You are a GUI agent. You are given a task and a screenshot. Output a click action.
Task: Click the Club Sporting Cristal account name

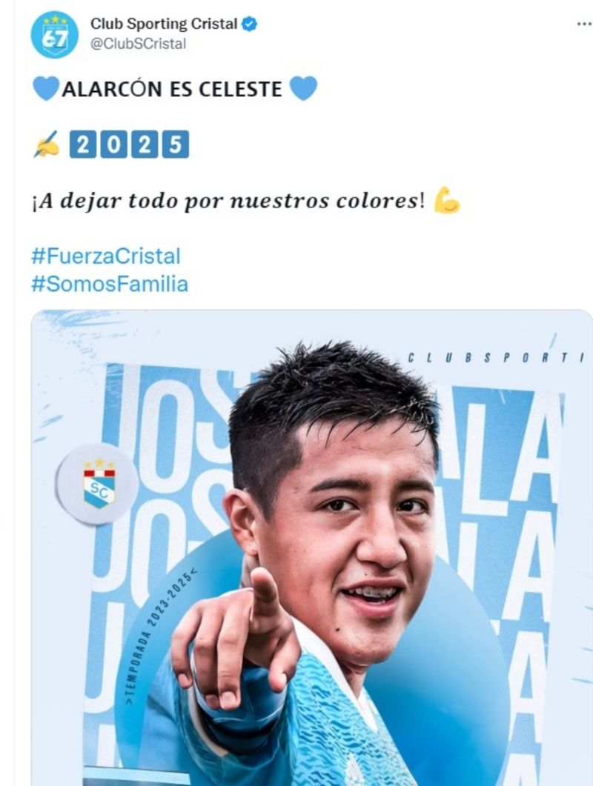pos(164,24)
